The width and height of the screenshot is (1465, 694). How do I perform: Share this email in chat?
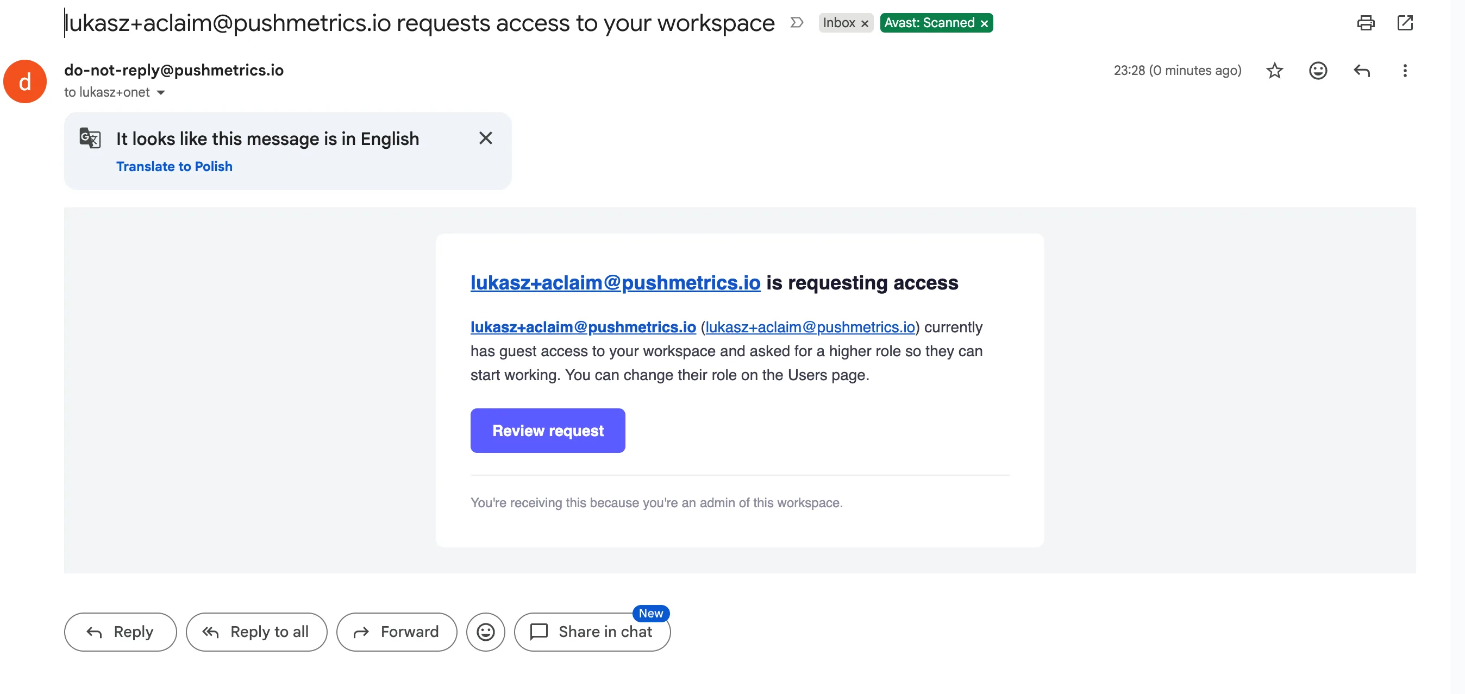(592, 632)
